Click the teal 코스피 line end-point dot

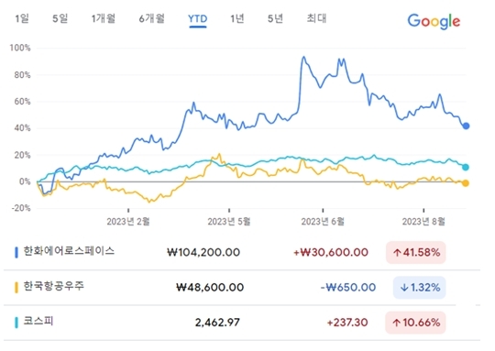[x=466, y=168]
